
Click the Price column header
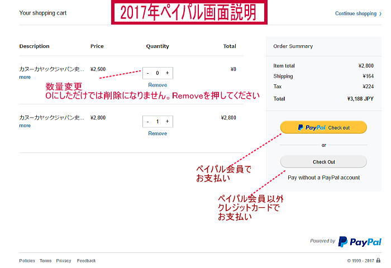tap(97, 46)
